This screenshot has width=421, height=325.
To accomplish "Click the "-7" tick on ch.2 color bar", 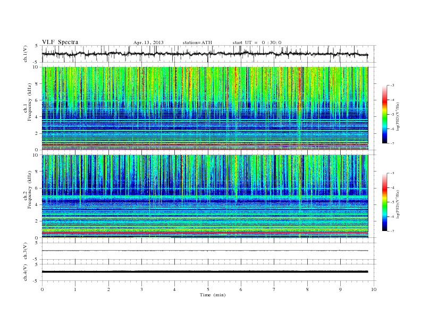I will point(392,231).
